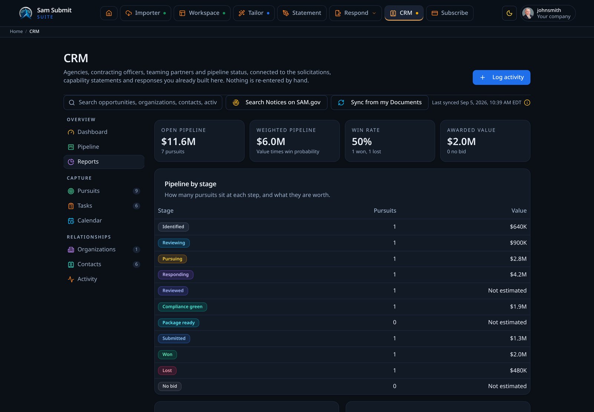Viewport: 594px width, 412px height.
Task: Click the Weighted Pipeline $6.0M card
Action: click(295, 141)
